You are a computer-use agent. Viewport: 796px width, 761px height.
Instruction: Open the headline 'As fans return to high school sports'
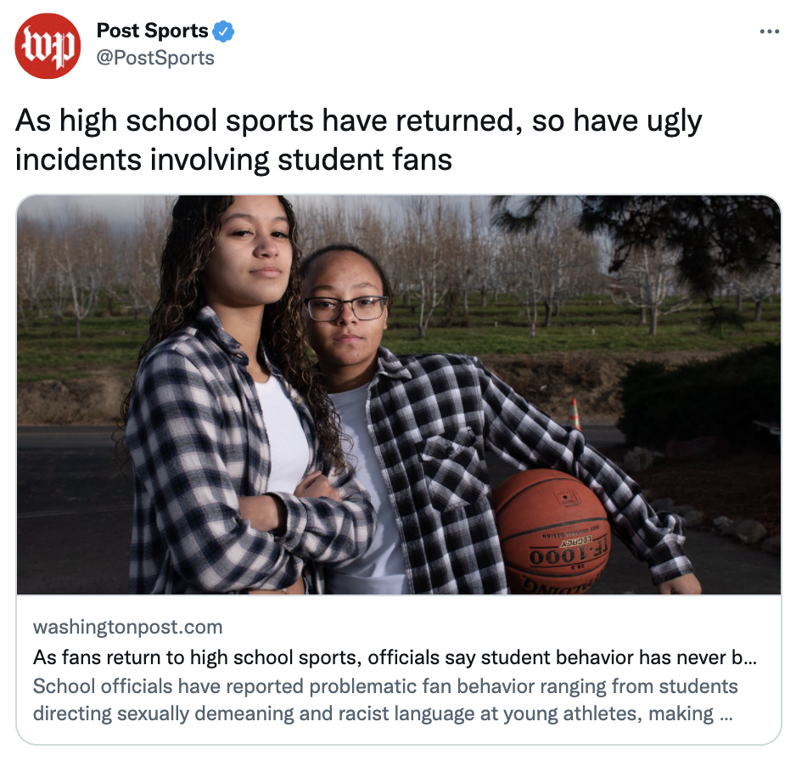[395, 657]
